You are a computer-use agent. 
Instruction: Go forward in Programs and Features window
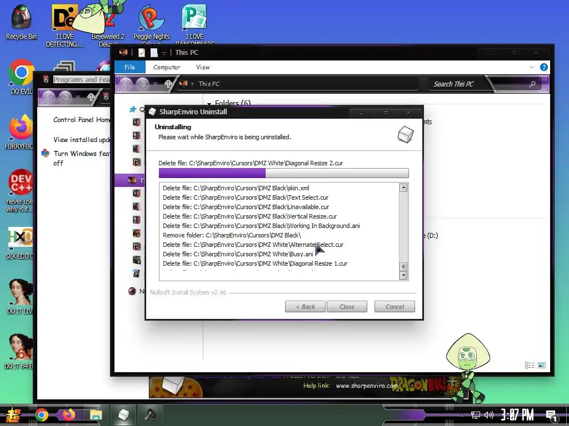[x=66, y=97]
